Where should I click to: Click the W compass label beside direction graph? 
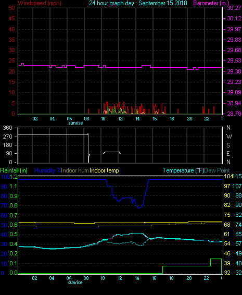point(229,137)
